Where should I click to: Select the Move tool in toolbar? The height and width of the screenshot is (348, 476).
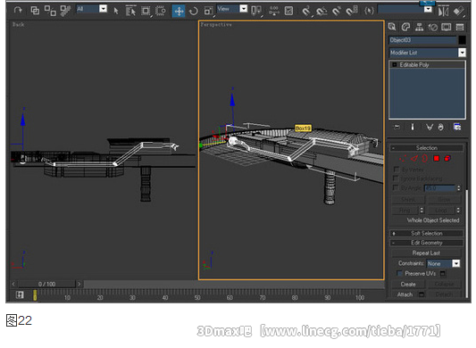click(179, 11)
